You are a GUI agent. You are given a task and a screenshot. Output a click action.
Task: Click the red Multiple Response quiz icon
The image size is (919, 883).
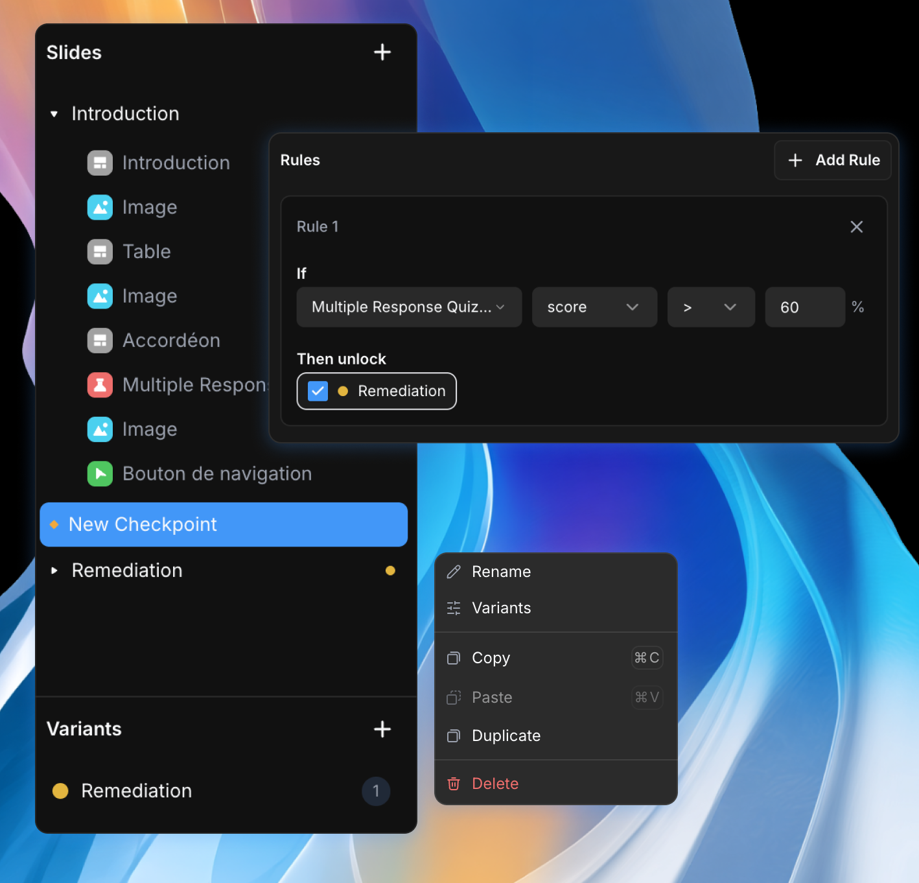pyautogui.click(x=100, y=385)
